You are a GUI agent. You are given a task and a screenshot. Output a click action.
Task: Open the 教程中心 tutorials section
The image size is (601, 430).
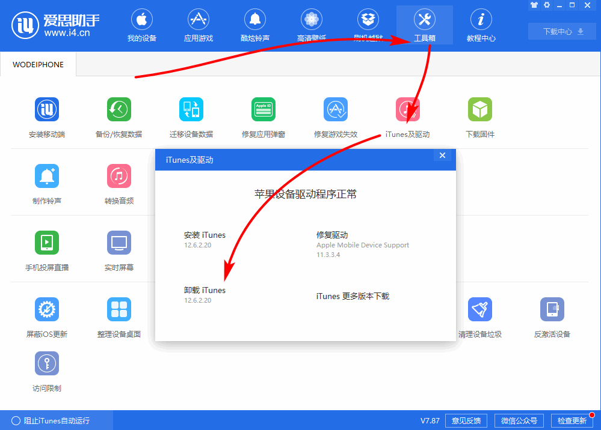coord(481,25)
